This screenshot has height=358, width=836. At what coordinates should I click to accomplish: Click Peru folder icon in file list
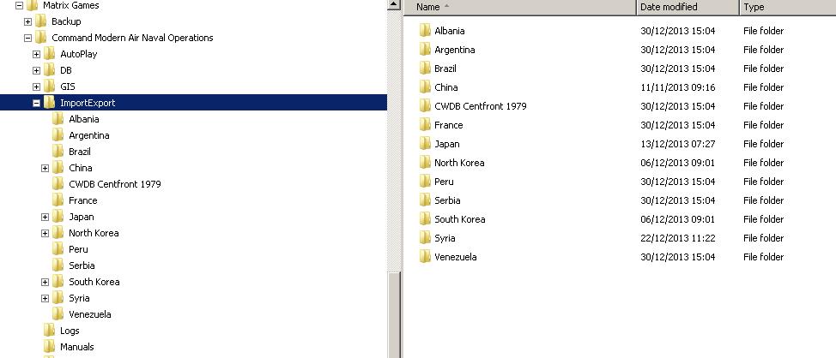tap(425, 182)
